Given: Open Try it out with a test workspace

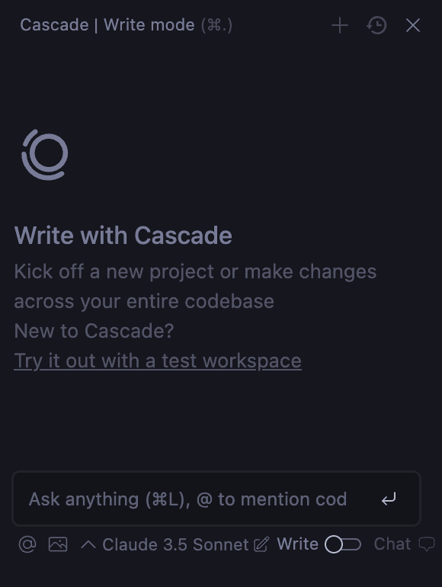Looking at the screenshot, I should (x=158, y=361).
